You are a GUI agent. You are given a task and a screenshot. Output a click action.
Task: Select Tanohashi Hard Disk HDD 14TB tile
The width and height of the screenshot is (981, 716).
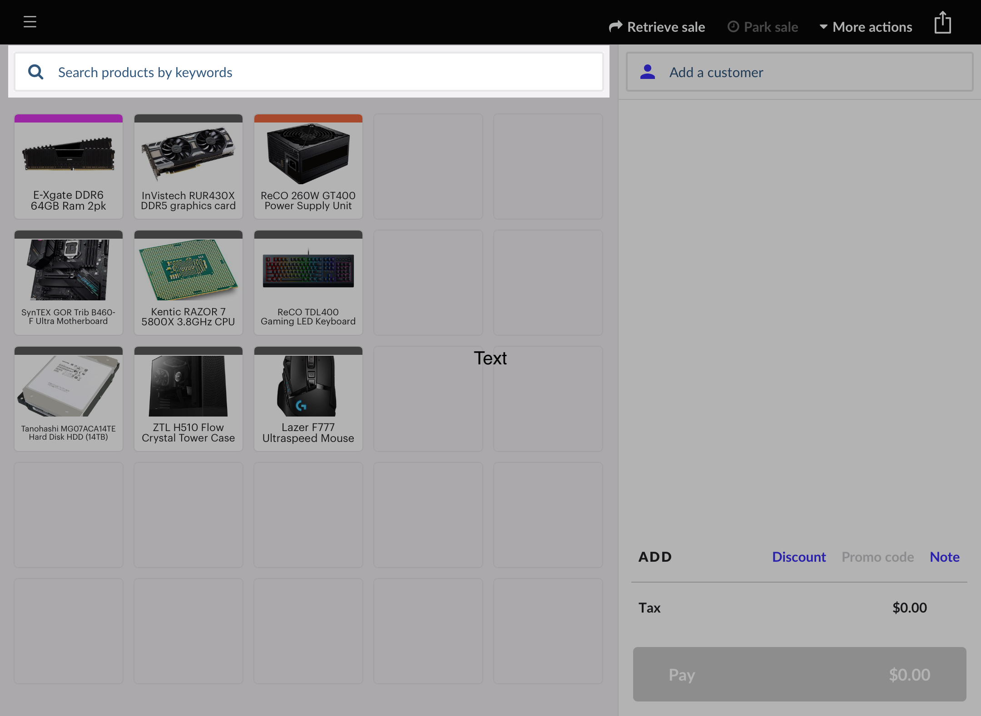click(69, 399)
